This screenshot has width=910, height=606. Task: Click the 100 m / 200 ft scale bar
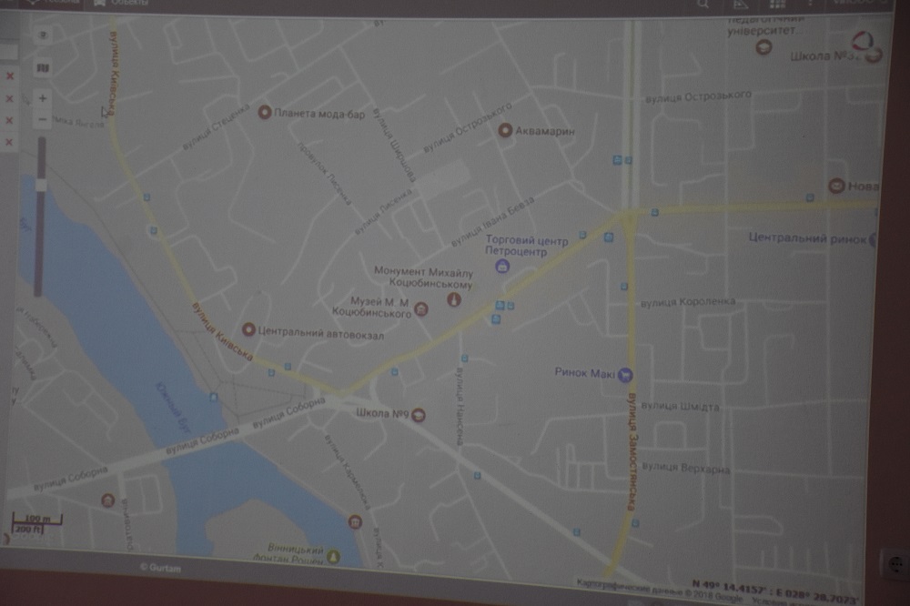(36, 523)
